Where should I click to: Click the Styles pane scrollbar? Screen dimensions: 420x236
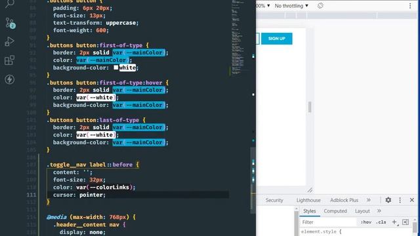(x=415, y=227)
